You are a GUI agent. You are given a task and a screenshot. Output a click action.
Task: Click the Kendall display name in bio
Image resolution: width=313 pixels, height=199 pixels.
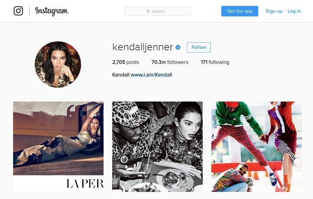coord(121,75)
